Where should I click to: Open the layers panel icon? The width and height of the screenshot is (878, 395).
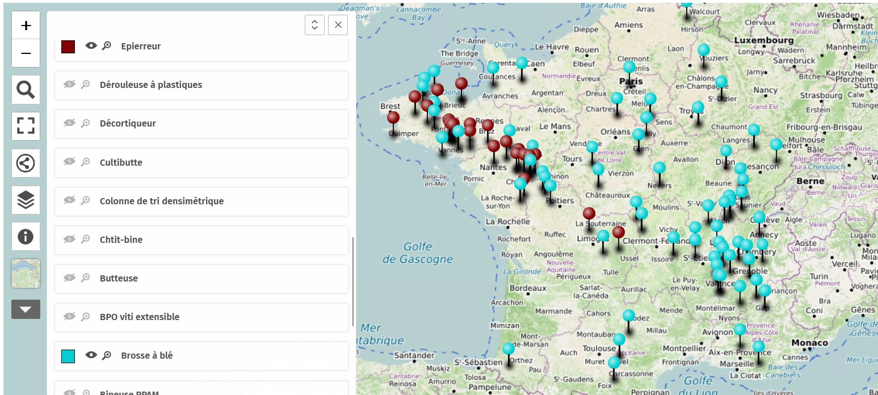[x=26, y=200]
